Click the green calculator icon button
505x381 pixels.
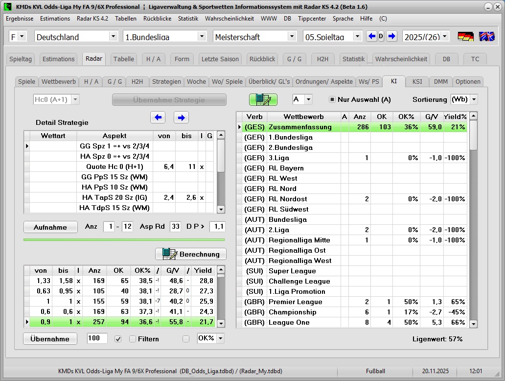point(263,99)
